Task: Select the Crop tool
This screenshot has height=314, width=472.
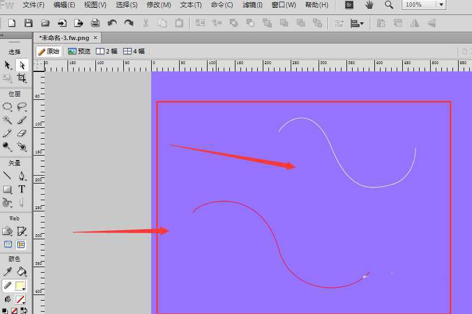Action: 22,78
